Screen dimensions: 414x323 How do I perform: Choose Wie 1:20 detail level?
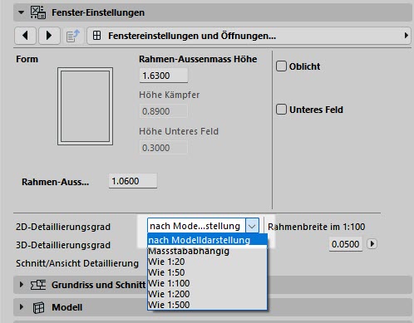pos(207,262)
